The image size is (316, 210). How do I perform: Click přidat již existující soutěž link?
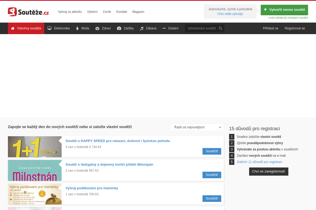[x=292, y=18]
